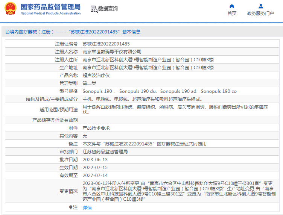283x215 pixels.
Task: Click registration number 苏械注准20222091485 value cell
Action: point(106,44)
